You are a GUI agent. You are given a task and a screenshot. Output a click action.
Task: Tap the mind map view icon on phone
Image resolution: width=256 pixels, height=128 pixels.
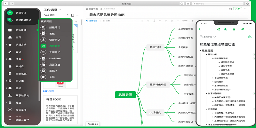tap(219, 29)
